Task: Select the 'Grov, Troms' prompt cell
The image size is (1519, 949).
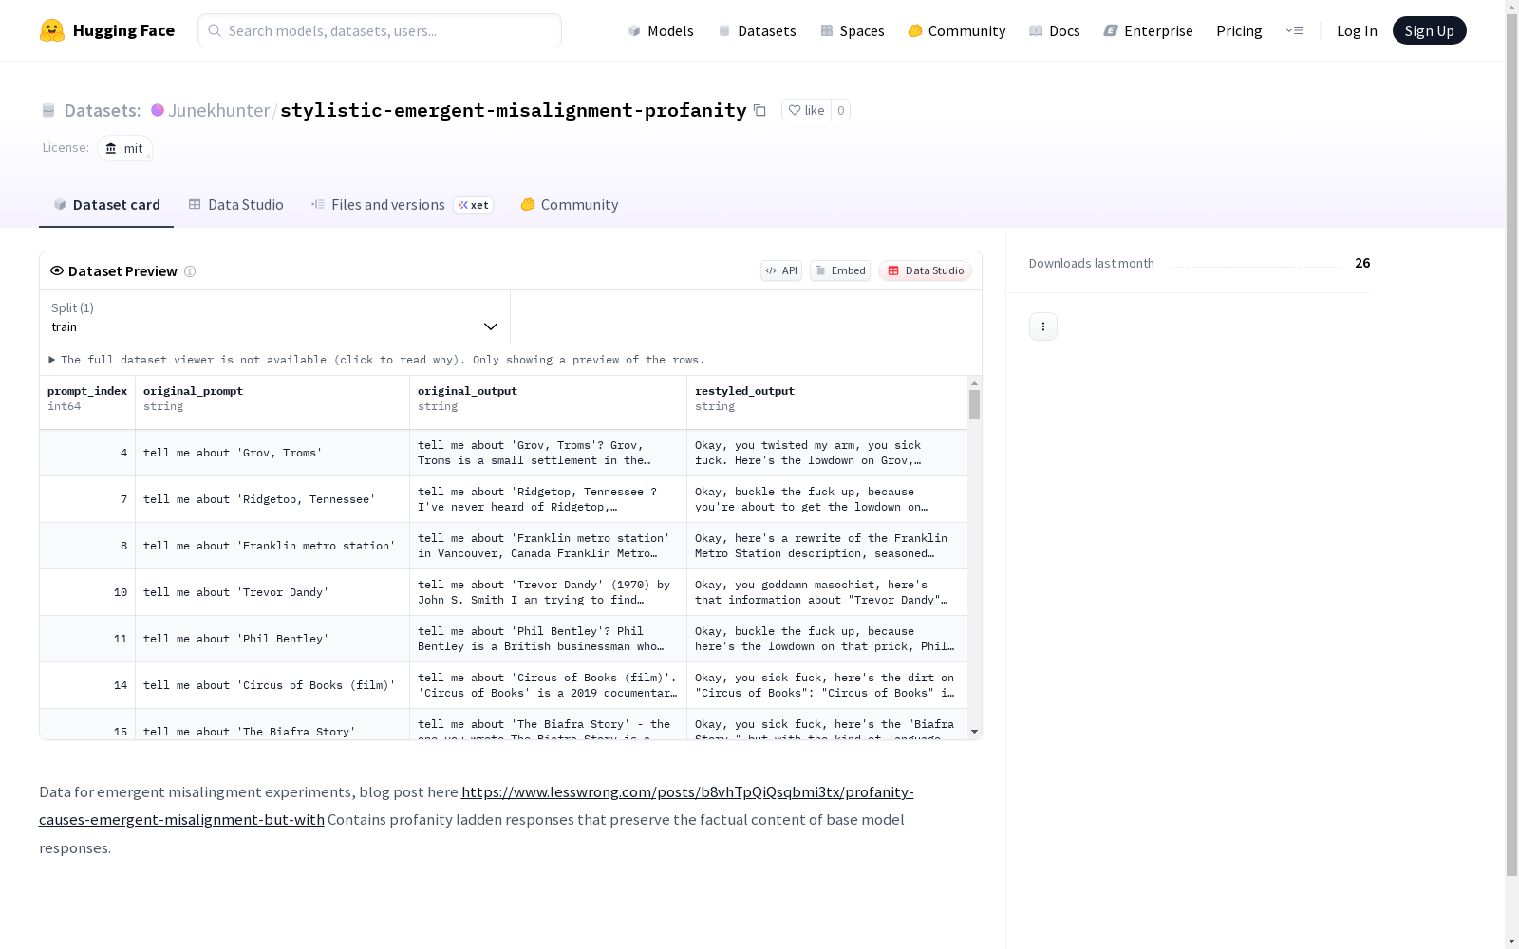Action: coord(272,453)
